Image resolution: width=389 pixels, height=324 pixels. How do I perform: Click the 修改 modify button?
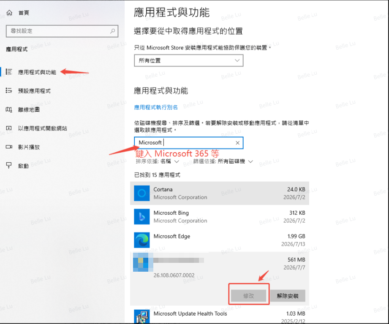point(249,296)
